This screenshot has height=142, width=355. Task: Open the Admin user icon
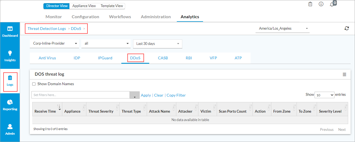click(10, 127)
